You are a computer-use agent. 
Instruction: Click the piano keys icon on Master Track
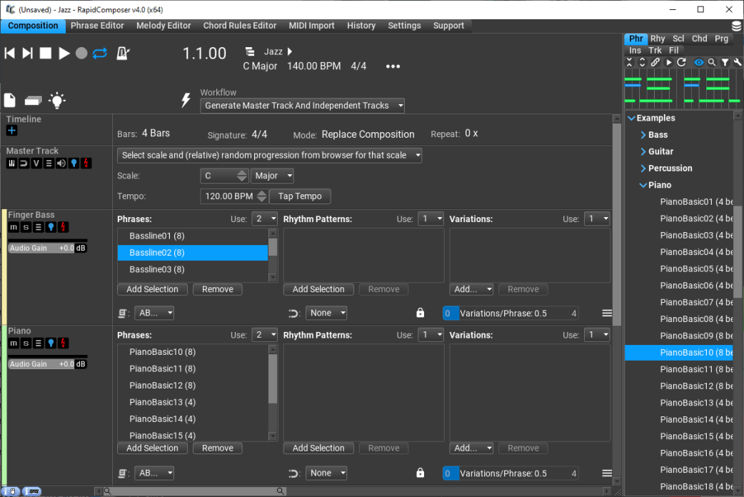(11, 164)
